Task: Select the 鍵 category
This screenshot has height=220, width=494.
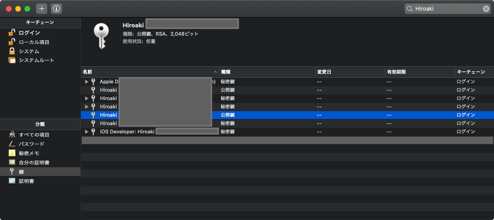Action: (21, 172)
